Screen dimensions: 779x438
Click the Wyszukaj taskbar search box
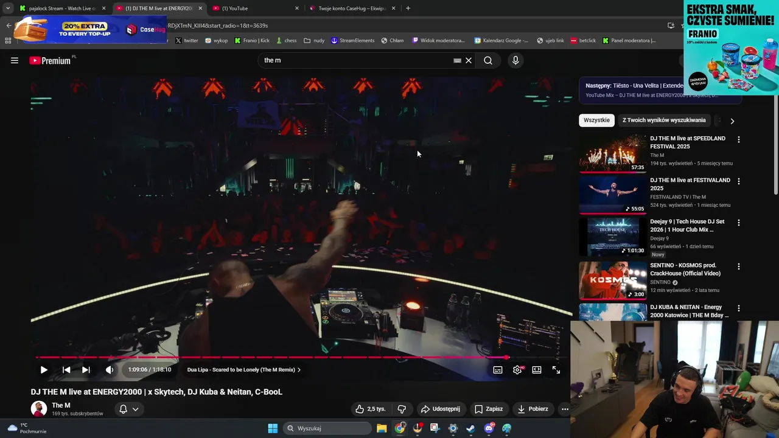327,428
